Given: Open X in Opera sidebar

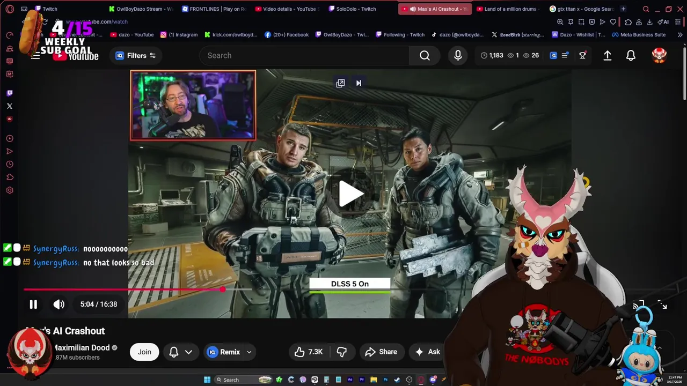Looking at the screenshot, I should click(x=9, y=106).
